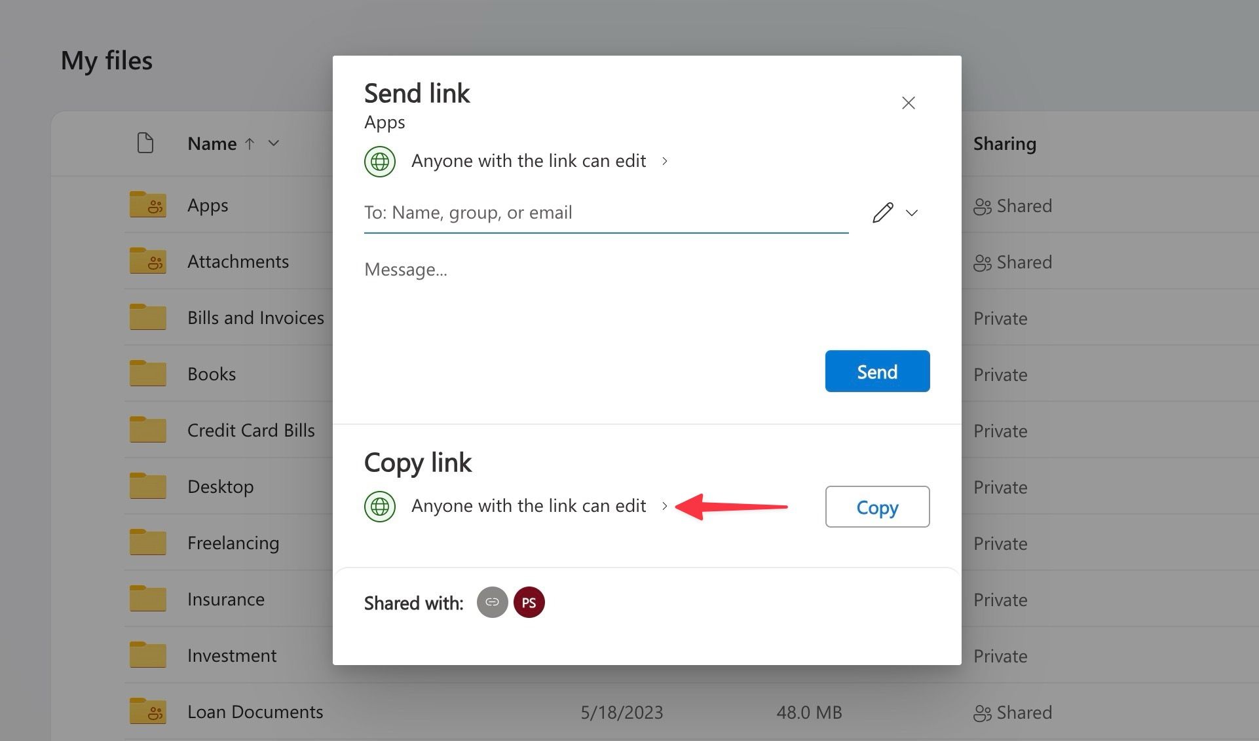Viewport: 1259px width, 741px height.
Task: Click the folder icon beside Insurance
Action: click(x=147, y=598)
